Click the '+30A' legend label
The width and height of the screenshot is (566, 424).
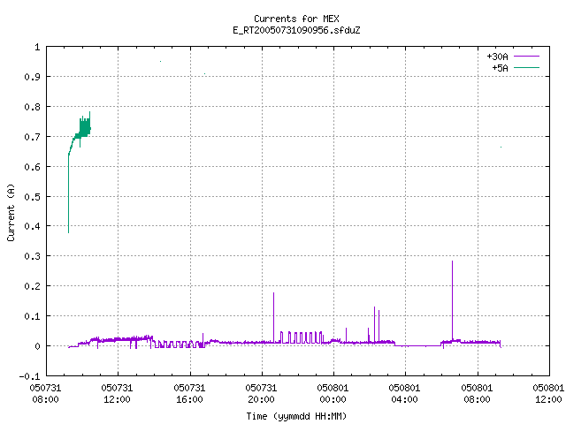[497, 57]
